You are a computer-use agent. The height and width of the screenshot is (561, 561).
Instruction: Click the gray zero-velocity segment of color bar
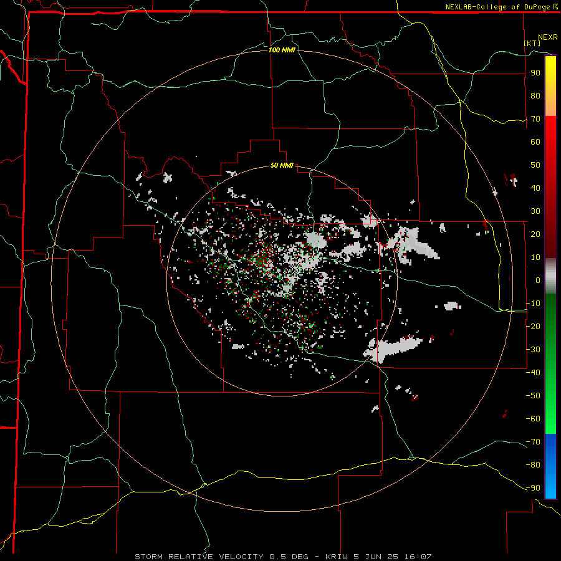point(550,276)
